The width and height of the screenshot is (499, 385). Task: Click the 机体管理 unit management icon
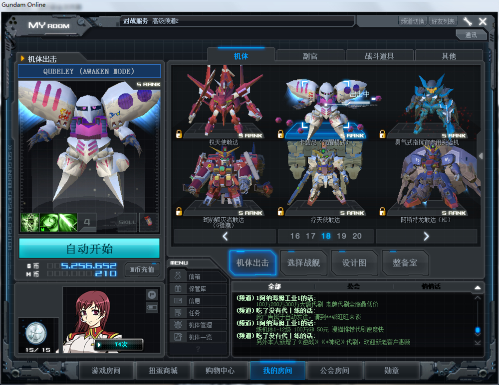178,325
